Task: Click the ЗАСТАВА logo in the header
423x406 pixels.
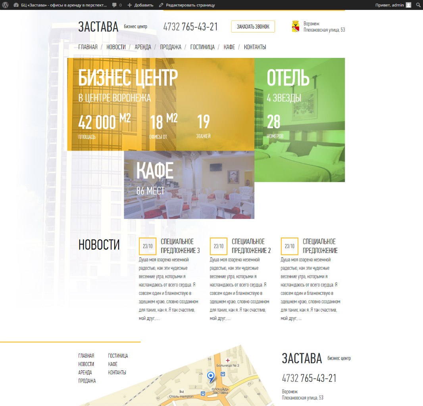Action: coord(98,27)
